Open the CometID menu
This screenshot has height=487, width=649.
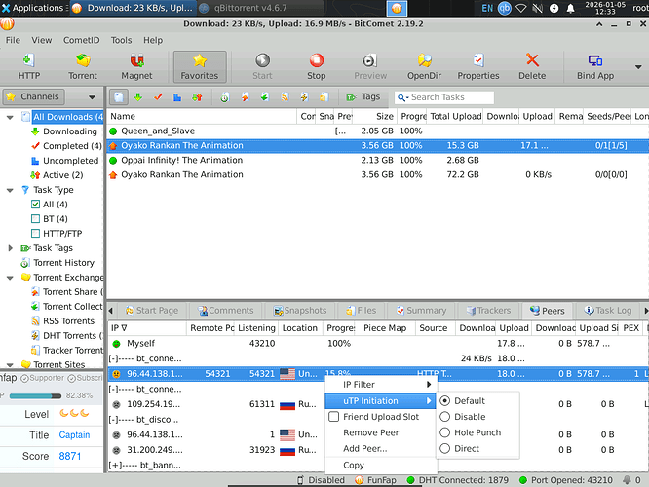(81, 41)
